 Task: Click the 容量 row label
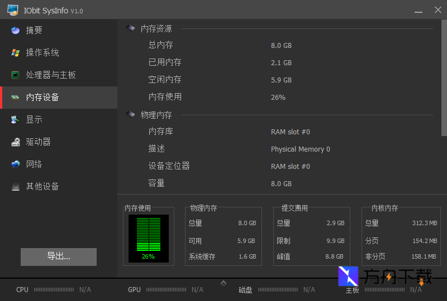[156, 183]
